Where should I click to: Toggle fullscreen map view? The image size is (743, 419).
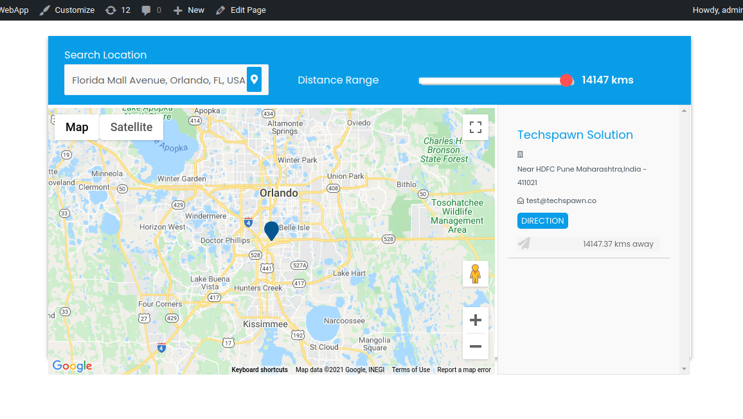pyautogui.click(x=476, y=127)
